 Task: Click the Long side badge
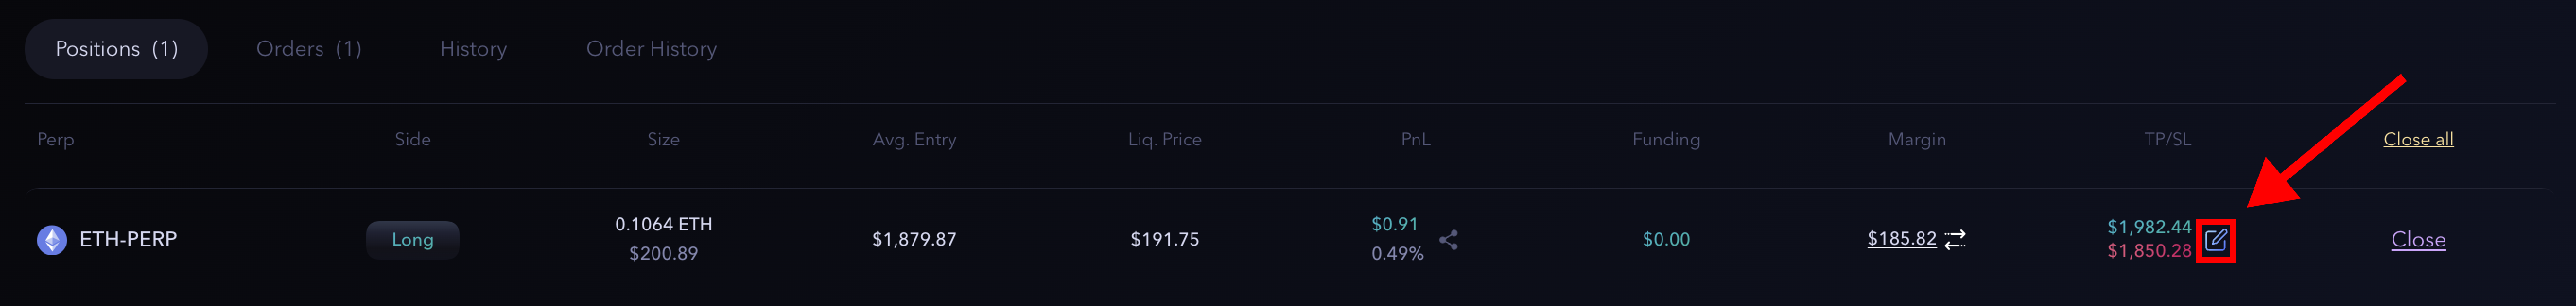pos(412,239)
